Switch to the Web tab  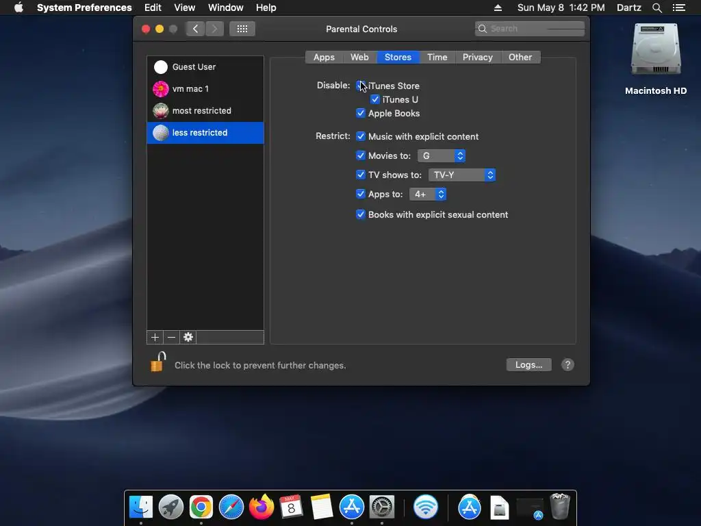[x=359, y=58]
